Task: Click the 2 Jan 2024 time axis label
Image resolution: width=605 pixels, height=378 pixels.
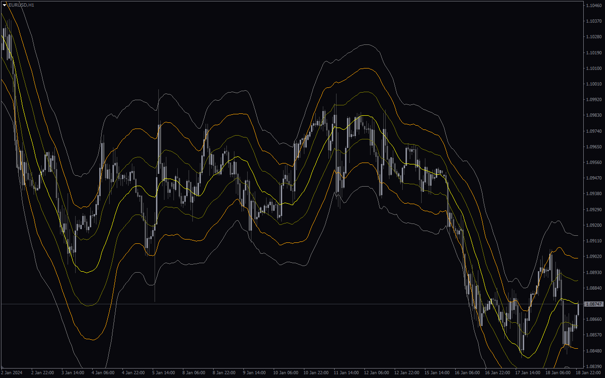Action: tap(12, 372)
